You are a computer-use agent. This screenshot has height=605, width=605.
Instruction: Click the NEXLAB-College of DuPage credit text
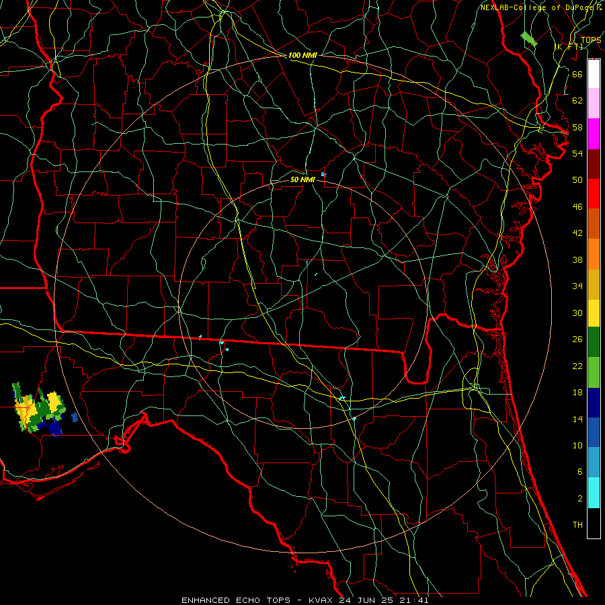click(x=538, y=7)
